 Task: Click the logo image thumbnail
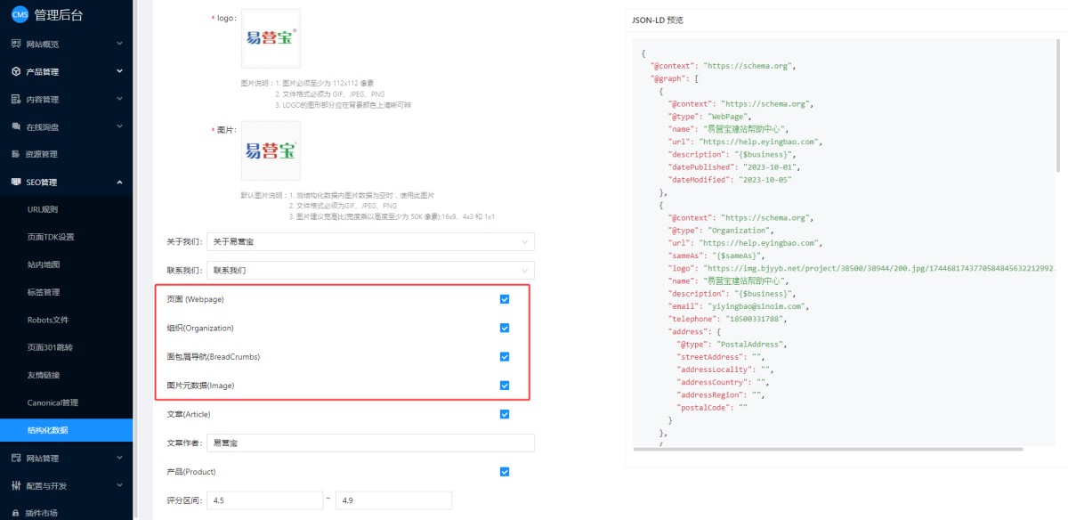[271, 38]
